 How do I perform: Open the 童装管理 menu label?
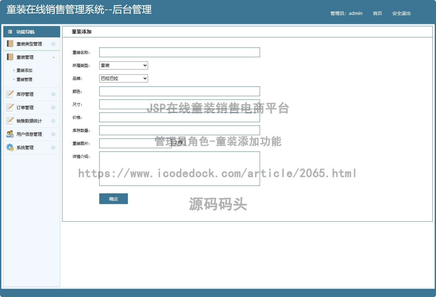(25, 57)
